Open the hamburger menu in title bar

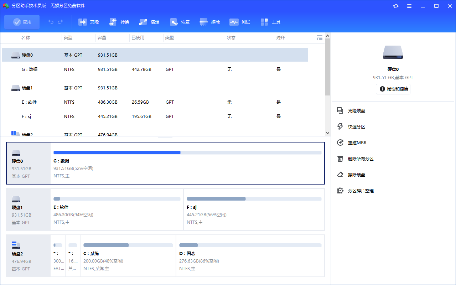point(409,6)
